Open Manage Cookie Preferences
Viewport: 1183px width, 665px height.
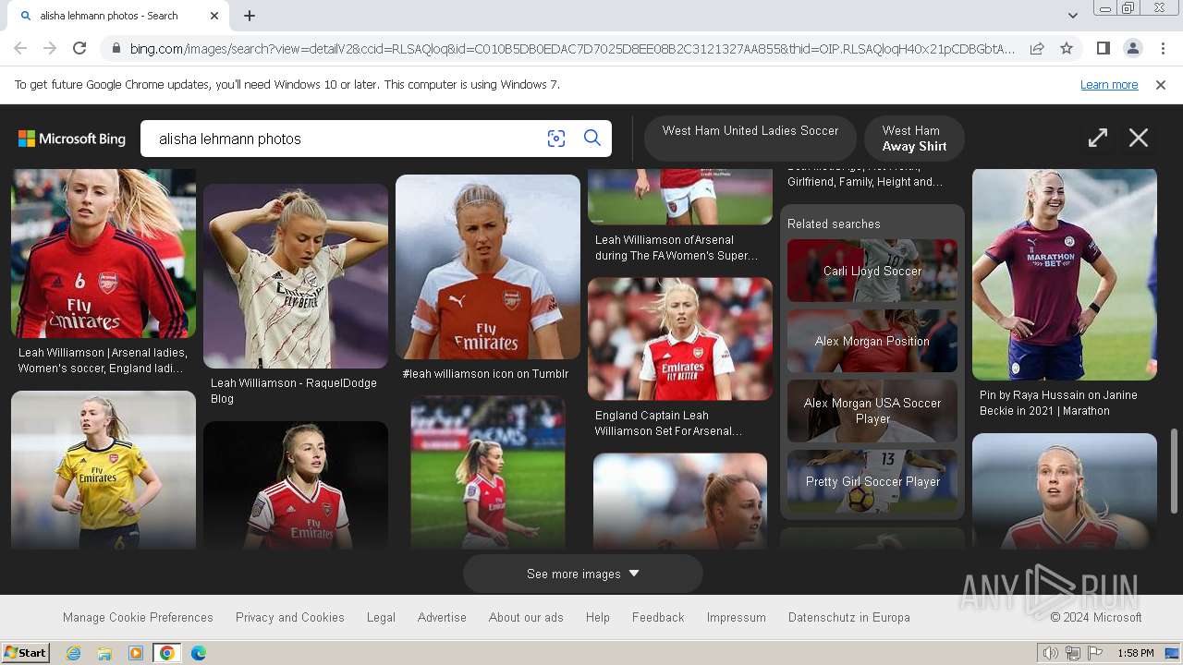pos(138,617)
